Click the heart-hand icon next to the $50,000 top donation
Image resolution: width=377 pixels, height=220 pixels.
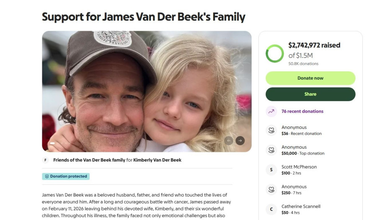point(271,150)
